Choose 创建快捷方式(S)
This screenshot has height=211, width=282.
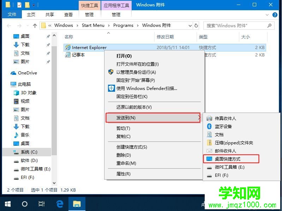pyautogui.click(x=132, y=147)
